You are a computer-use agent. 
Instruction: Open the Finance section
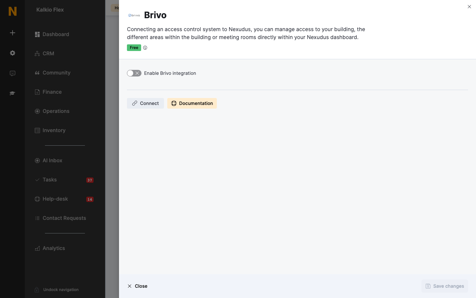click(48, 92)
